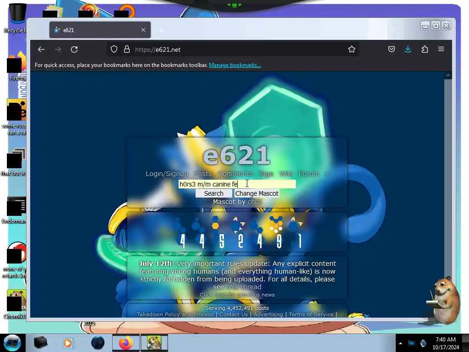Open the Forum link
The width and height of the screenshot is (469, 352).
point(309,174)
